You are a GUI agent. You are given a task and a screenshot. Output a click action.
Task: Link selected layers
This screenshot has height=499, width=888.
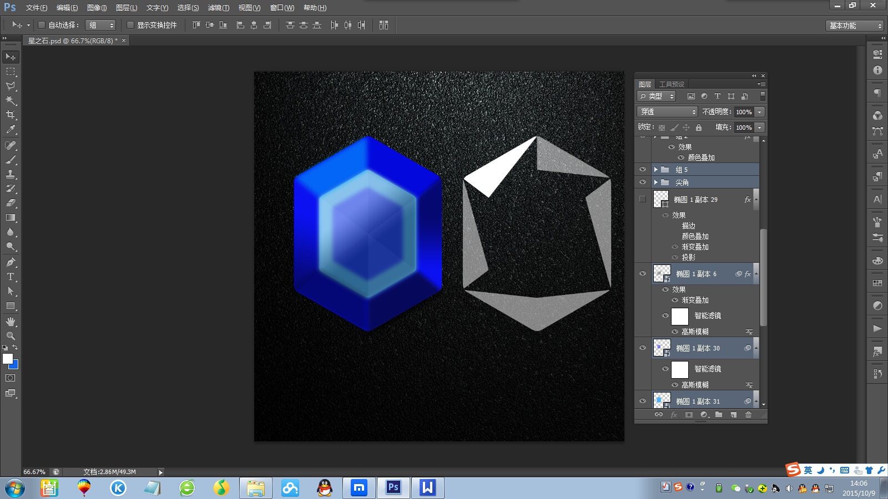point(659,415)
